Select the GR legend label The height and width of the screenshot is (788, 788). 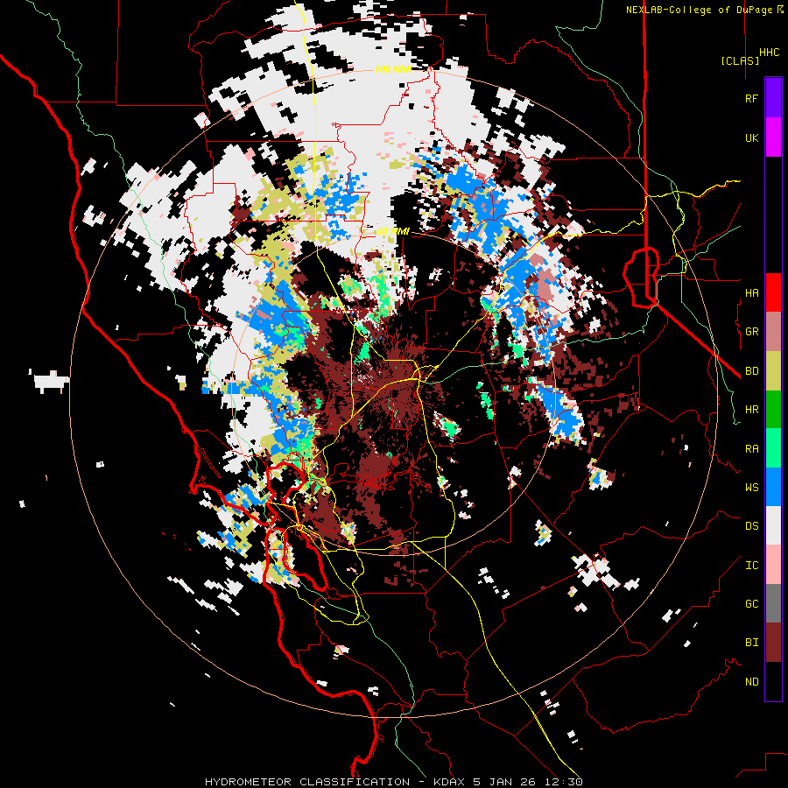751,332
